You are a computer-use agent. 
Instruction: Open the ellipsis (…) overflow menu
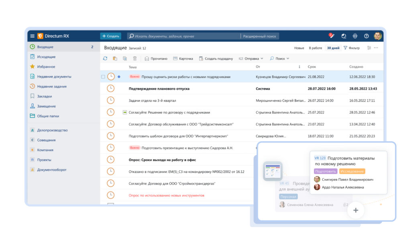(376, 47)
